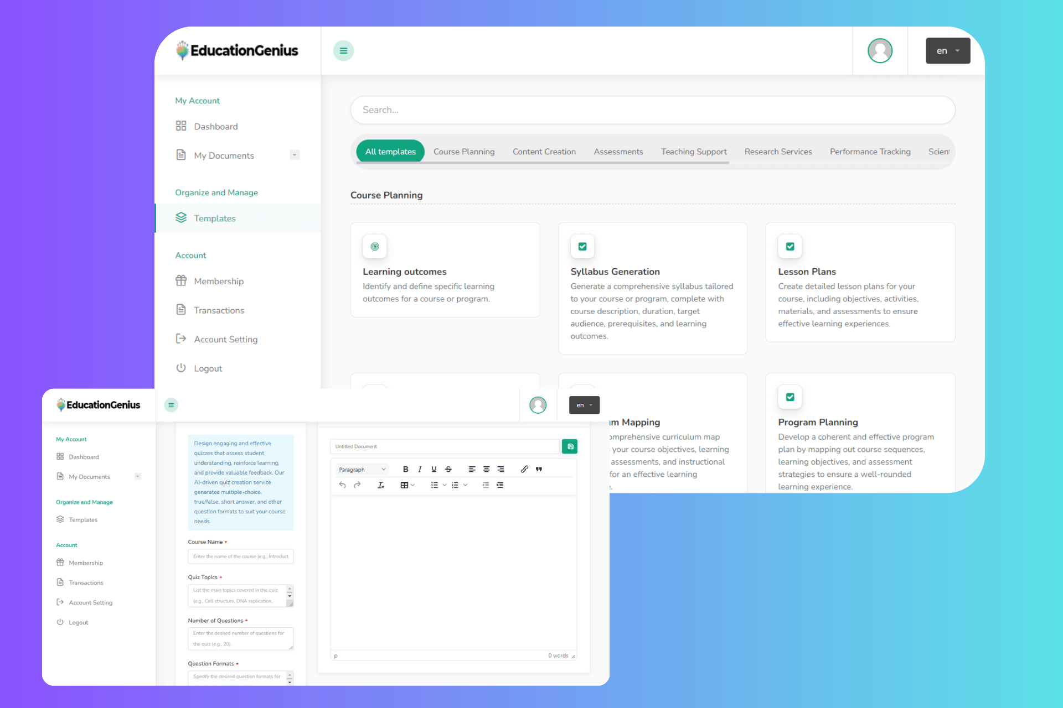Click the Untitled Document title field

tap(445, 446)
